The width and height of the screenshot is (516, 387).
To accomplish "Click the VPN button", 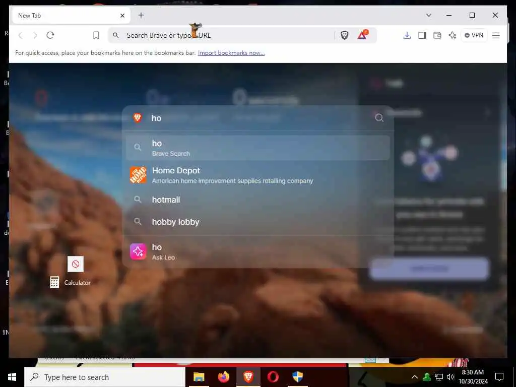I will point(474,35).
